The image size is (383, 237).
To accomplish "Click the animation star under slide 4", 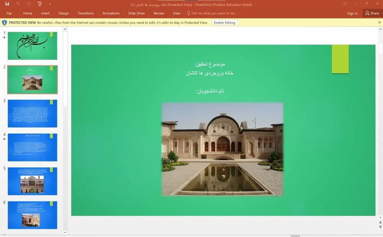I will click(x=4, y=139).
